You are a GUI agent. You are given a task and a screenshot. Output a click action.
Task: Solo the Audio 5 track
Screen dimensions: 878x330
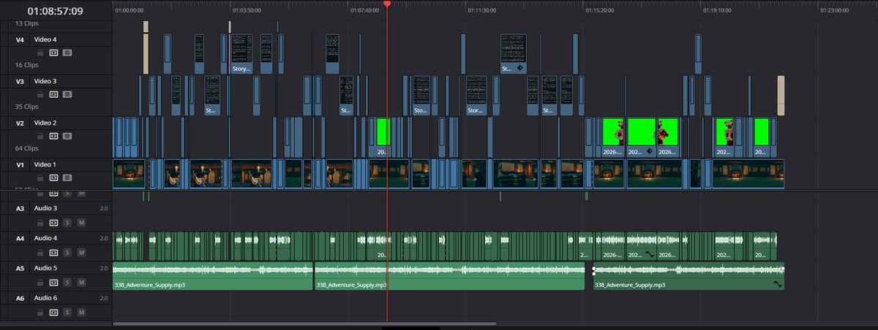67,282
